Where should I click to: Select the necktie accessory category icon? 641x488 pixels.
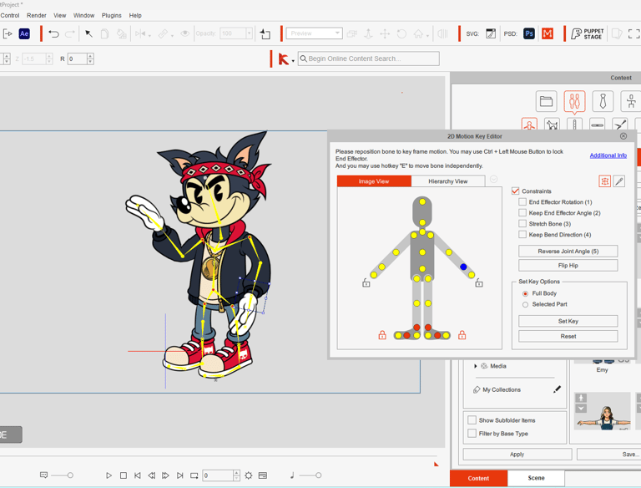(603, 101)
